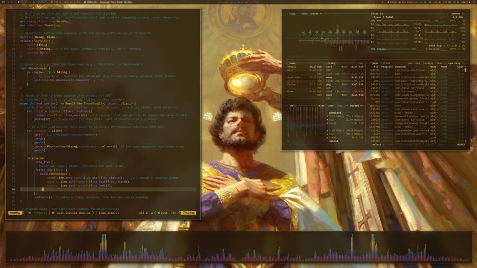Click the 'Program:' column header

click(x=387, y=67)
